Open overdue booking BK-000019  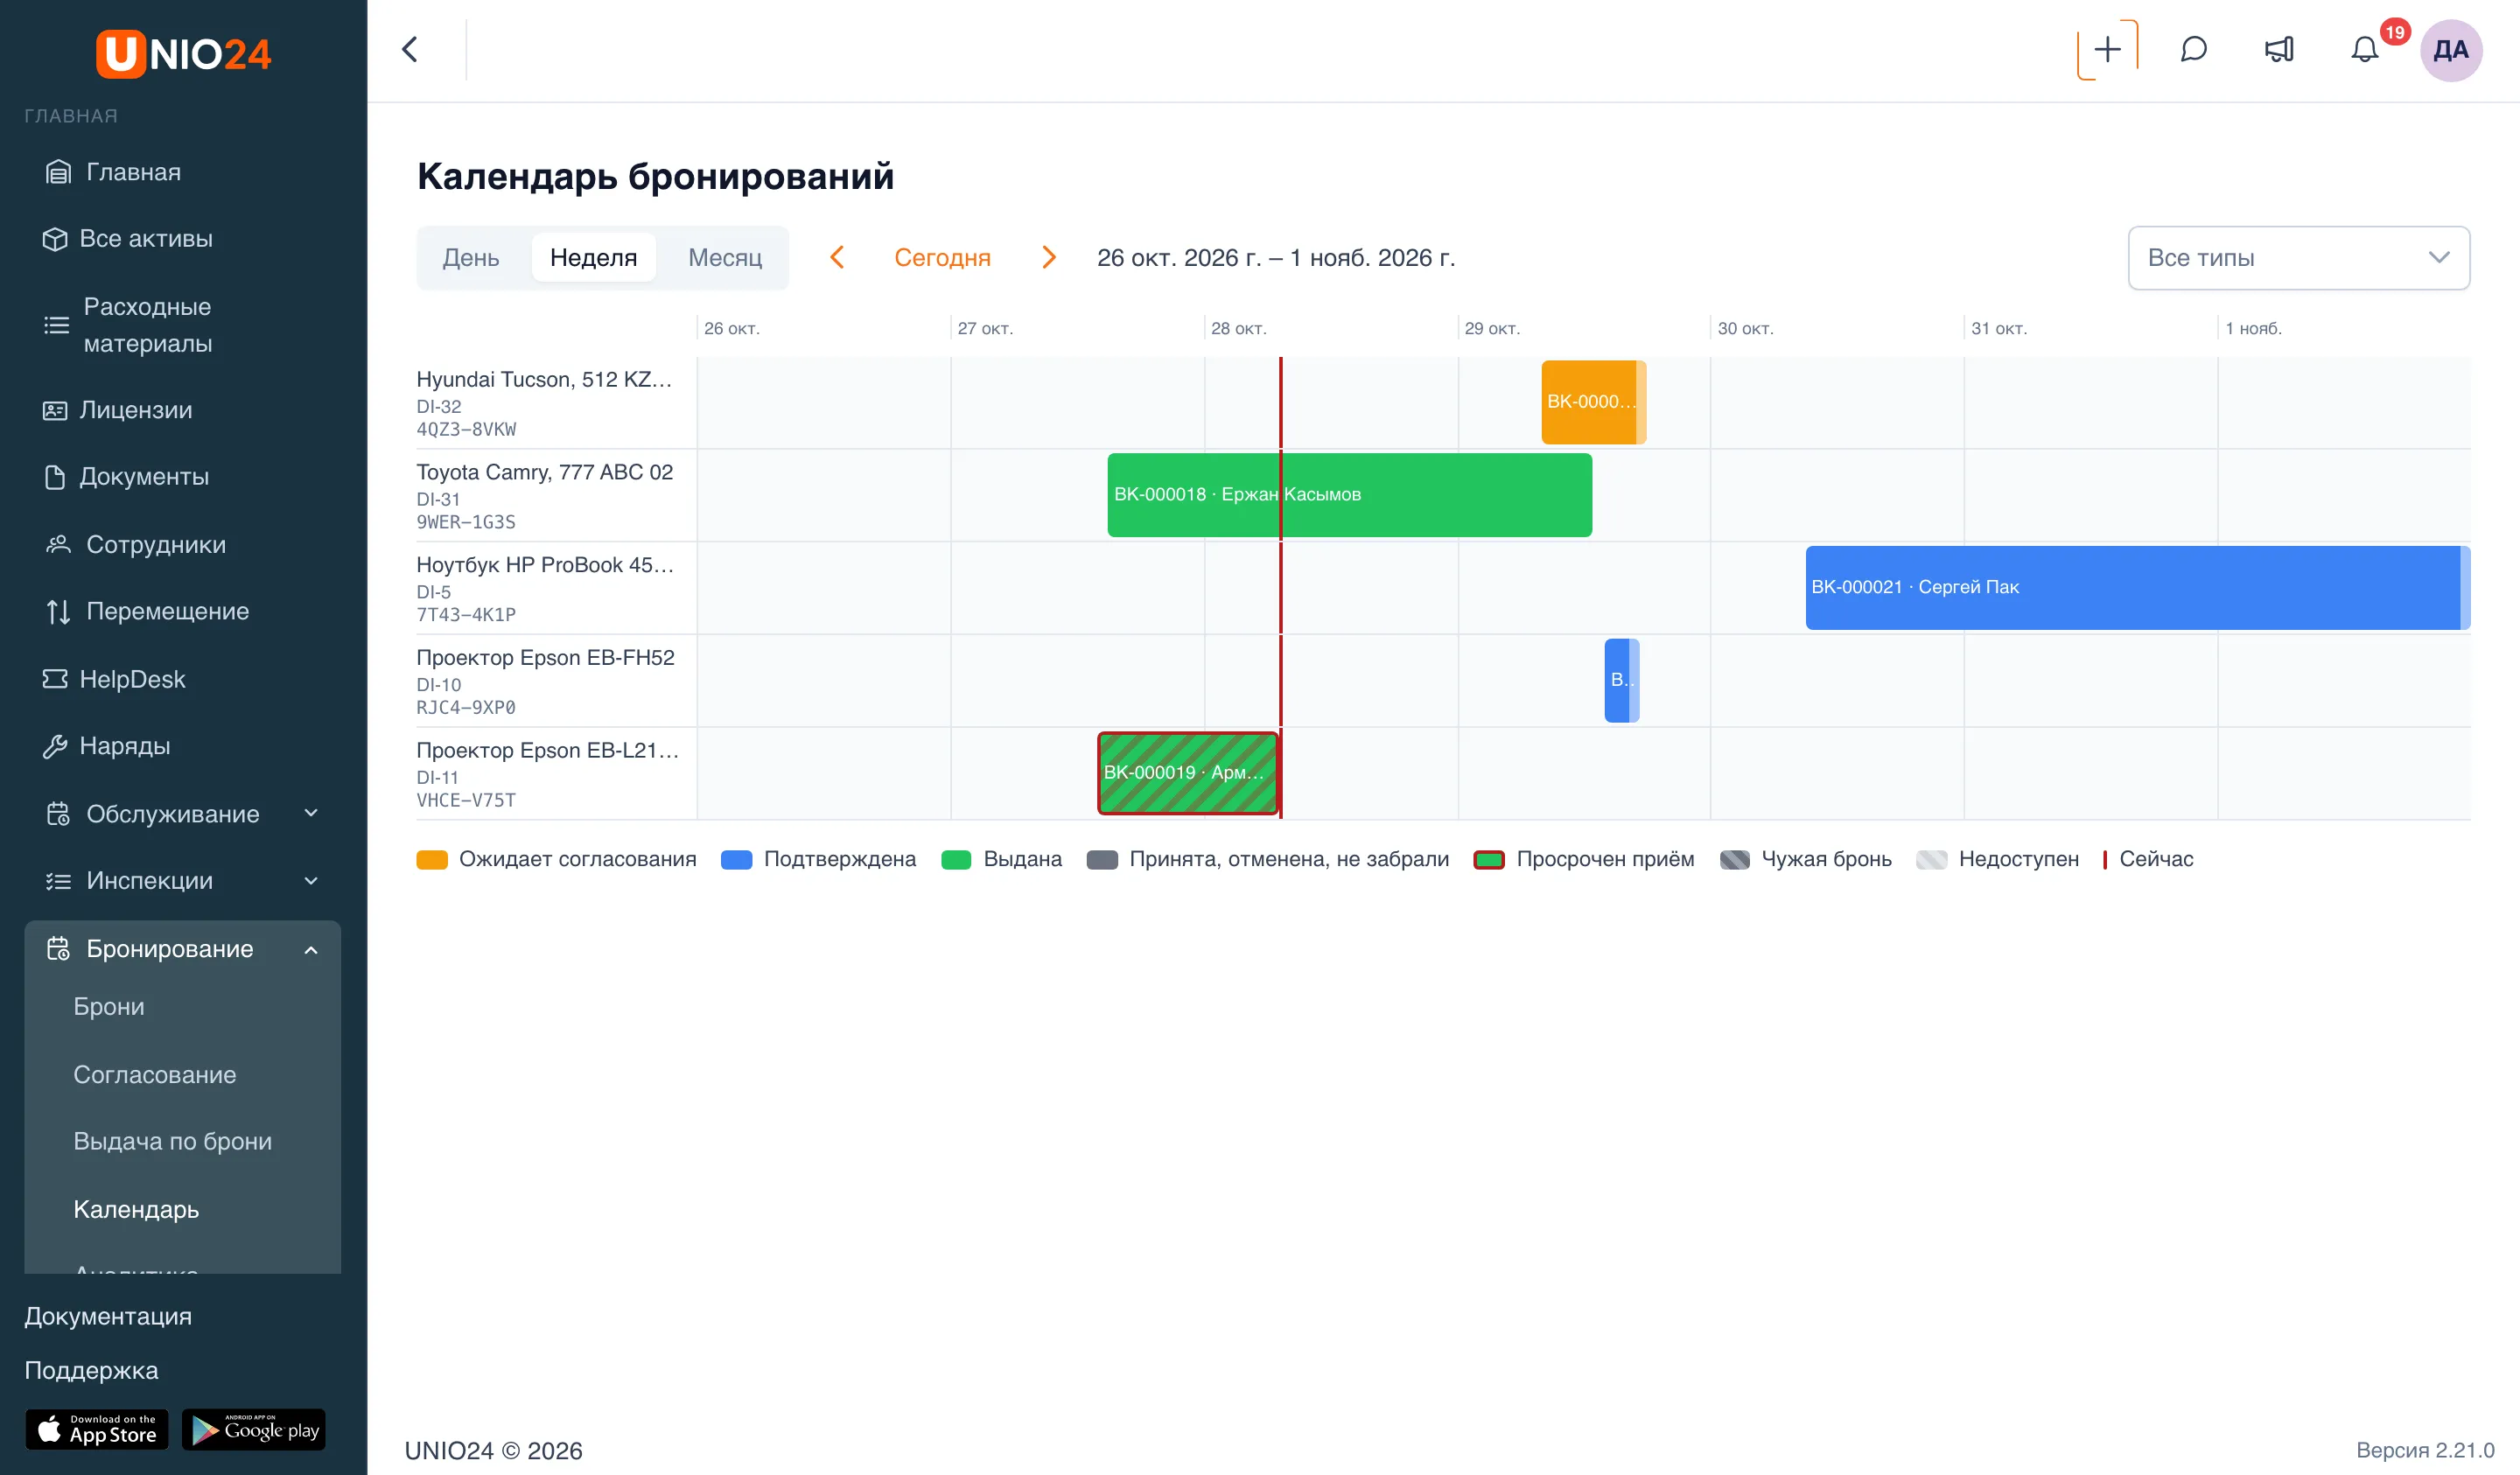(1188, 772)
